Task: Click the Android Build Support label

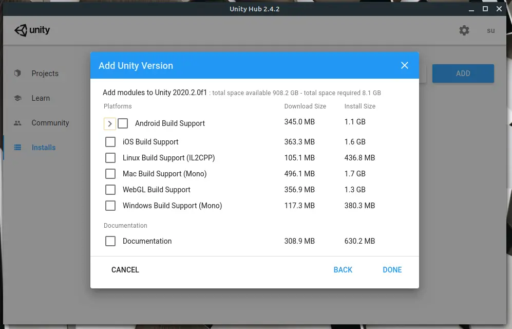Action: [170, 123]
